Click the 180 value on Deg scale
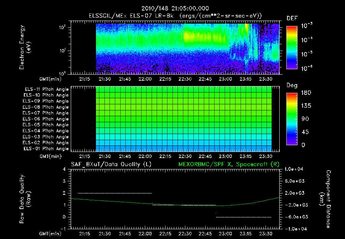 pos(306,93)
